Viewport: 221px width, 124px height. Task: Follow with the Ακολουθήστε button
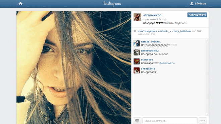(x=197, y=15)
